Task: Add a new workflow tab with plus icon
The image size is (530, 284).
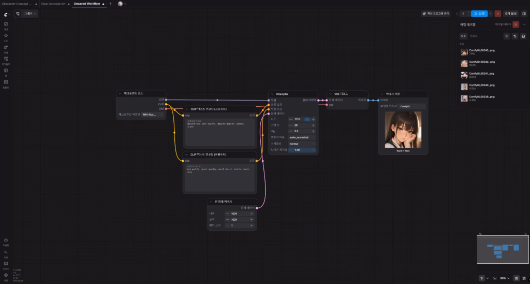Action: (x=110, y=4)
